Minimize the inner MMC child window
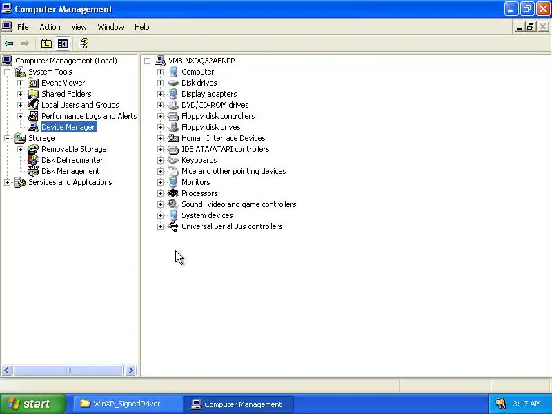552x414 pixels. pyautogui.click(x=519, y=27)
